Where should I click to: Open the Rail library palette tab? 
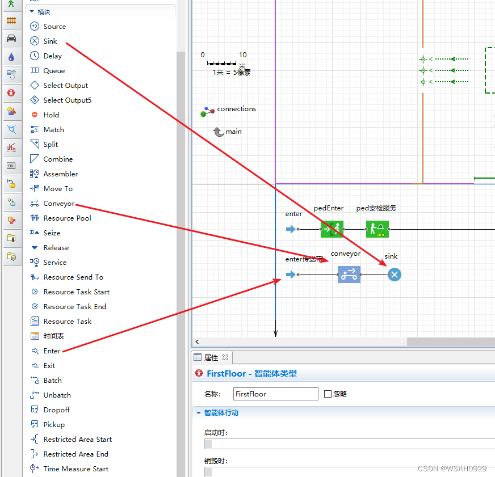tap(11, 20)
